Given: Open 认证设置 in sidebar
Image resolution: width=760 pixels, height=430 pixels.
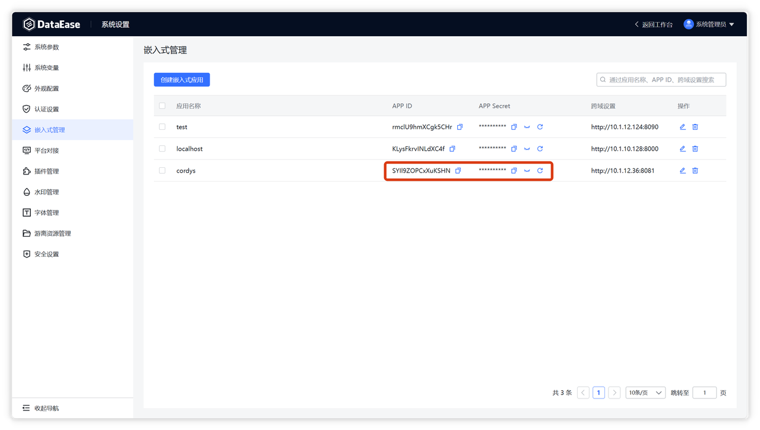Looking at the screenshot, I should [72, 109].
